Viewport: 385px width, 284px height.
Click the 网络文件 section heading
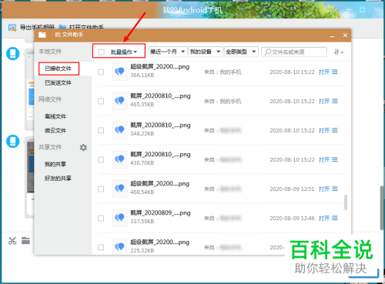click(x=50, y=99)
